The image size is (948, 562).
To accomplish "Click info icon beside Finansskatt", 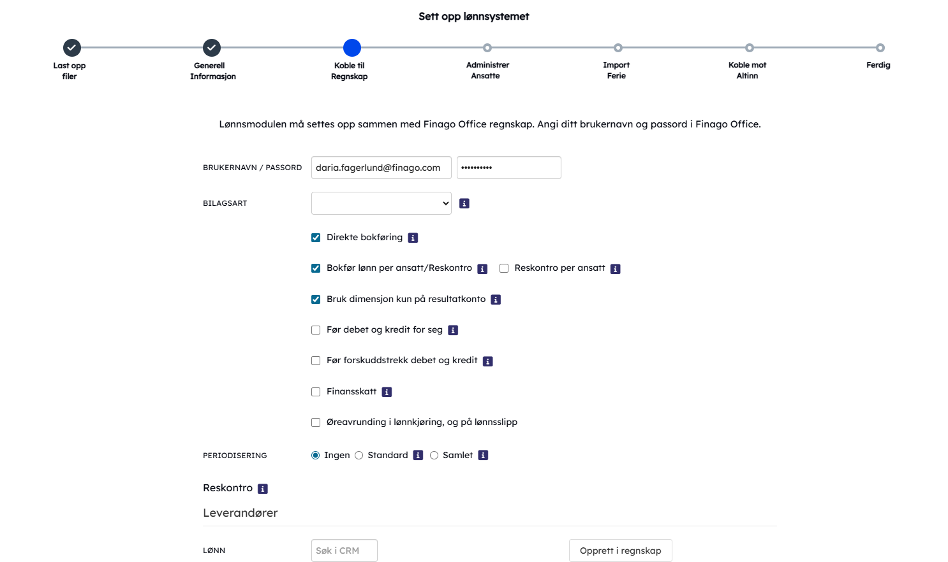I will pos(387,392).
